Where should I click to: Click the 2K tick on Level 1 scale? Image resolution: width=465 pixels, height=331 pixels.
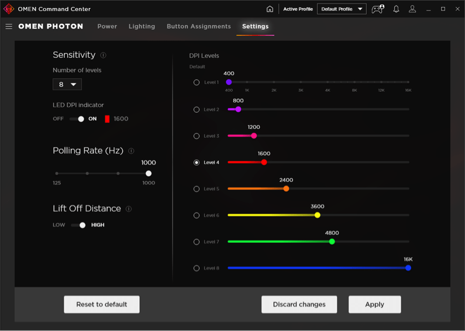[x=274, y=82]
